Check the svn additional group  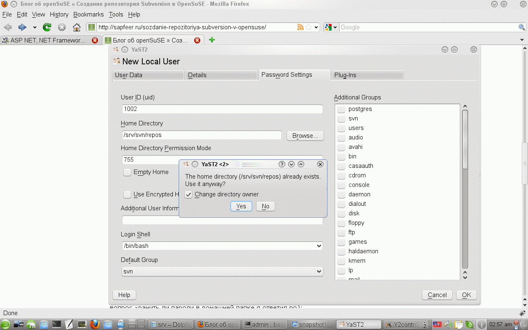point(341,119)
